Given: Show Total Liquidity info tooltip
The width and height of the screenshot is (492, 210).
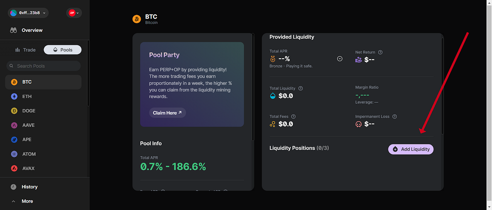Looking at the screenshot, I should click(300, 88).
